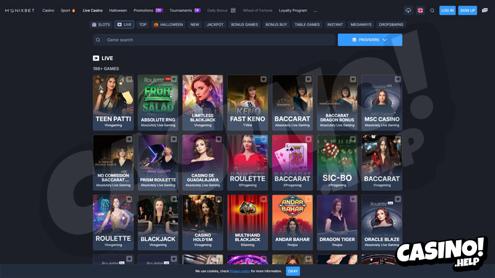Select the New category tab

coord(195,25)
